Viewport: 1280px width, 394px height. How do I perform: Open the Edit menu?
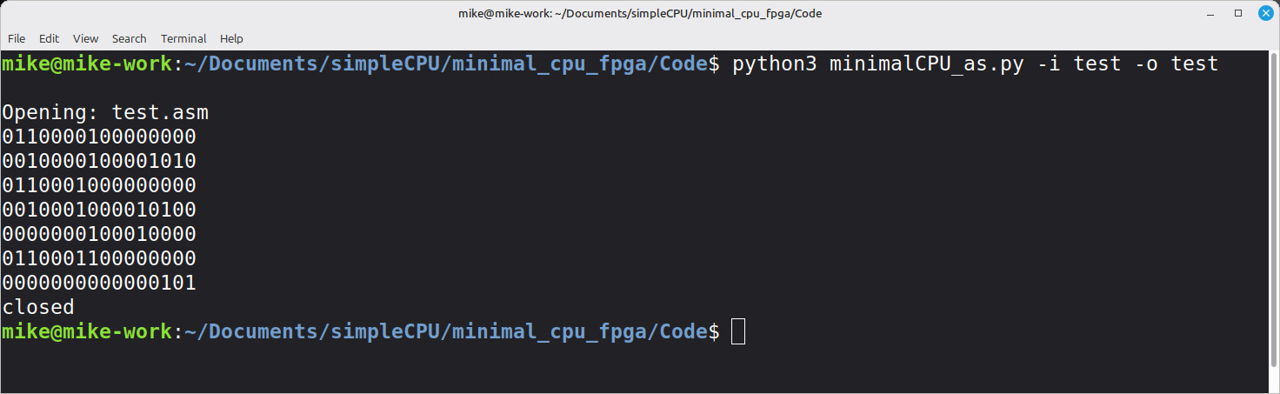tap(49, 38)
